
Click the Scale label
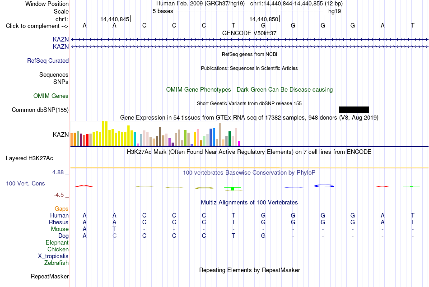coord(61,11)
